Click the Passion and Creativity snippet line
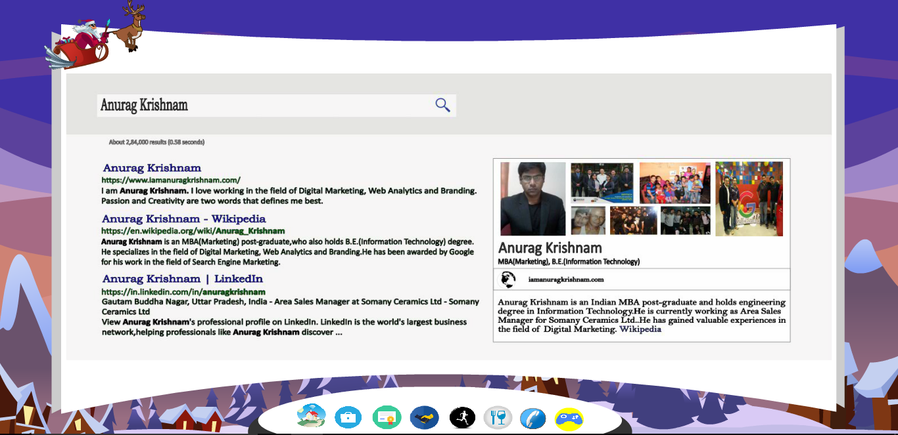 (212, 201)
